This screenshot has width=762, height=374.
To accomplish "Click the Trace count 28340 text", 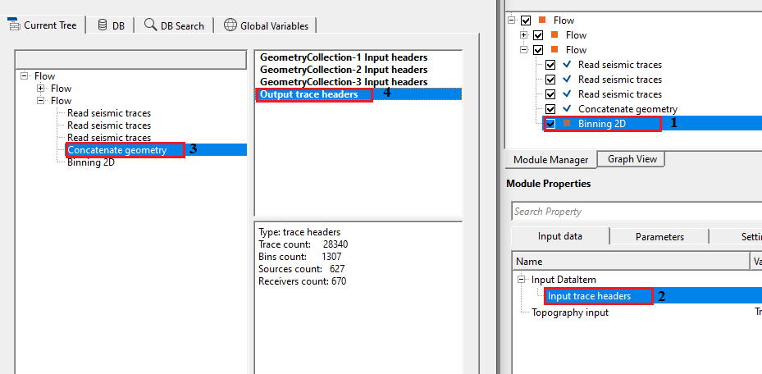I will point(303,244).
